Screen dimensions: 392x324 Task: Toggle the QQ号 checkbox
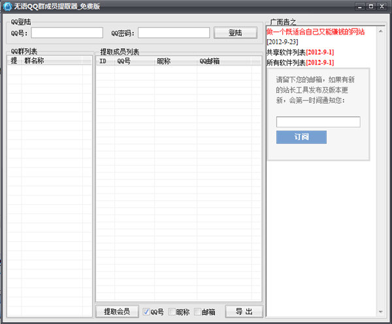(146, 312)
